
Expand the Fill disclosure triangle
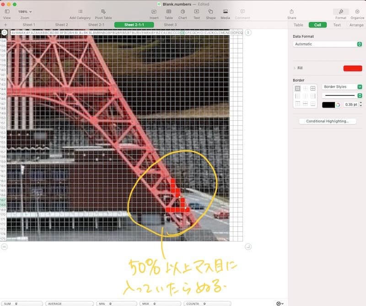(x=294, y=68)
